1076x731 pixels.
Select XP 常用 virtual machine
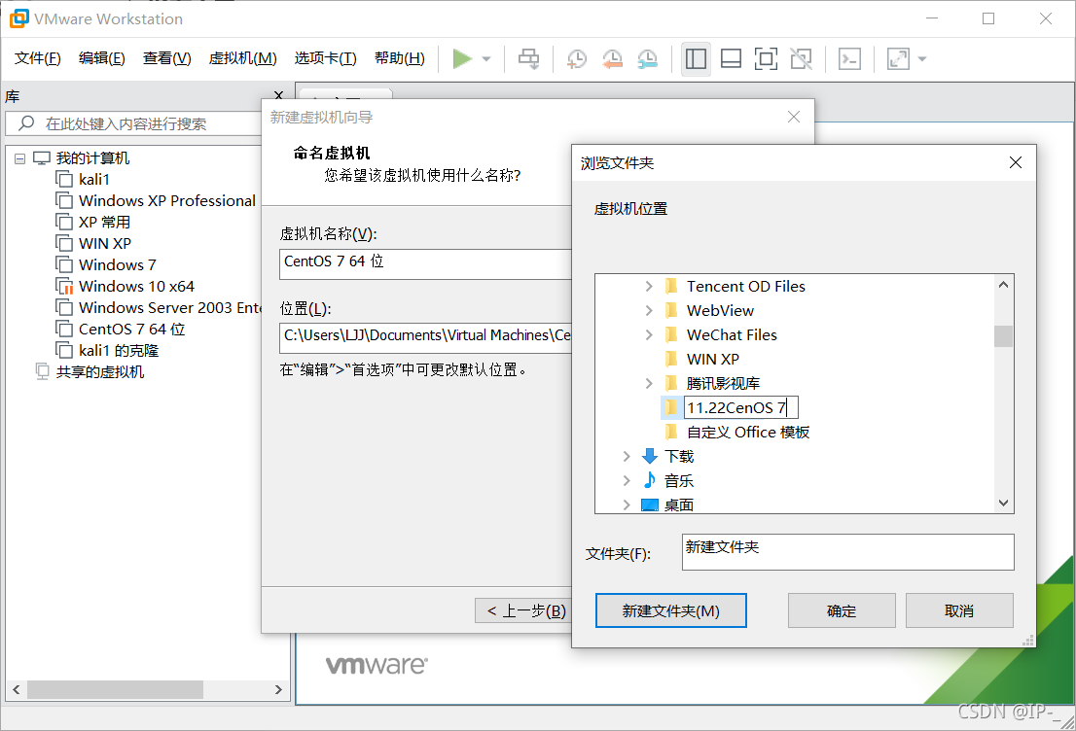pos(104,223)
